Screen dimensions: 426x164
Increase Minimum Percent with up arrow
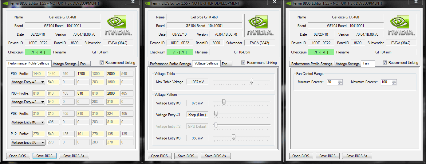340,81
